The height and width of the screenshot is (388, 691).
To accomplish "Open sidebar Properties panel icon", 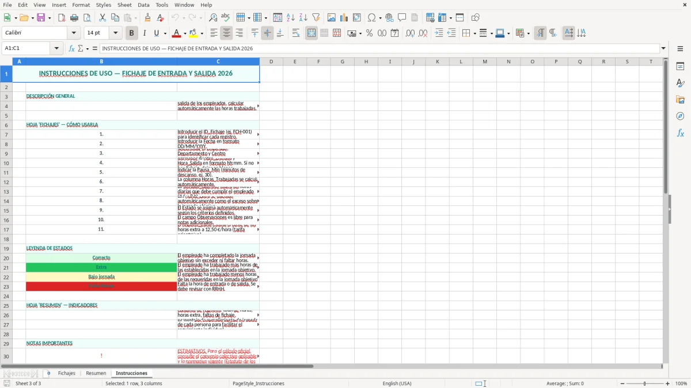I will (680, 67).
